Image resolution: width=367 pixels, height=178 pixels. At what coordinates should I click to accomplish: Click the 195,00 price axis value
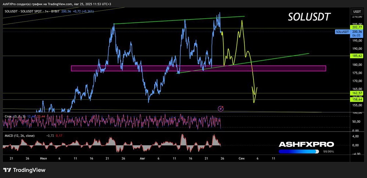(x=356, y=41)
